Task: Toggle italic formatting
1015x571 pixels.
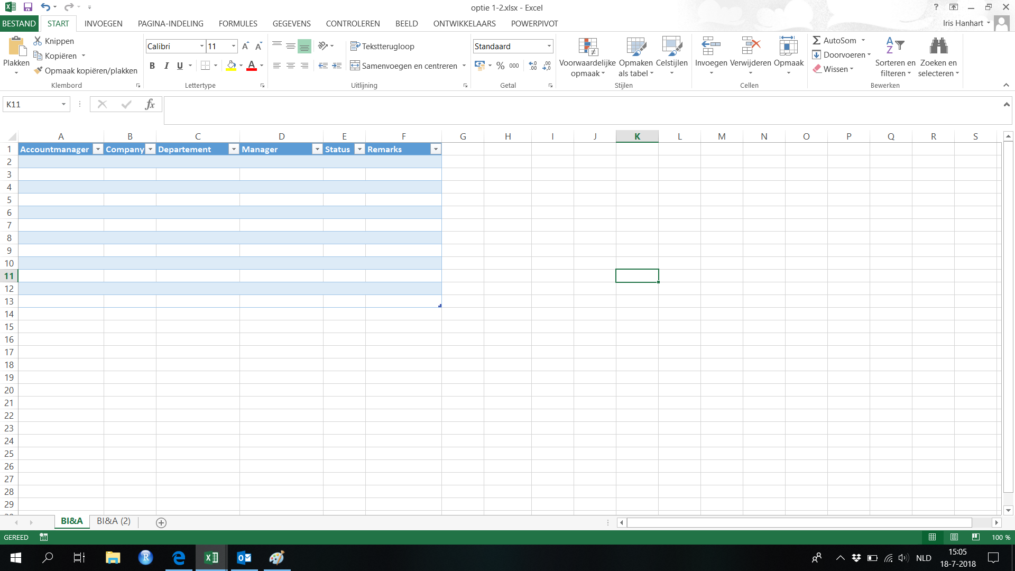Action: point(166,66)
